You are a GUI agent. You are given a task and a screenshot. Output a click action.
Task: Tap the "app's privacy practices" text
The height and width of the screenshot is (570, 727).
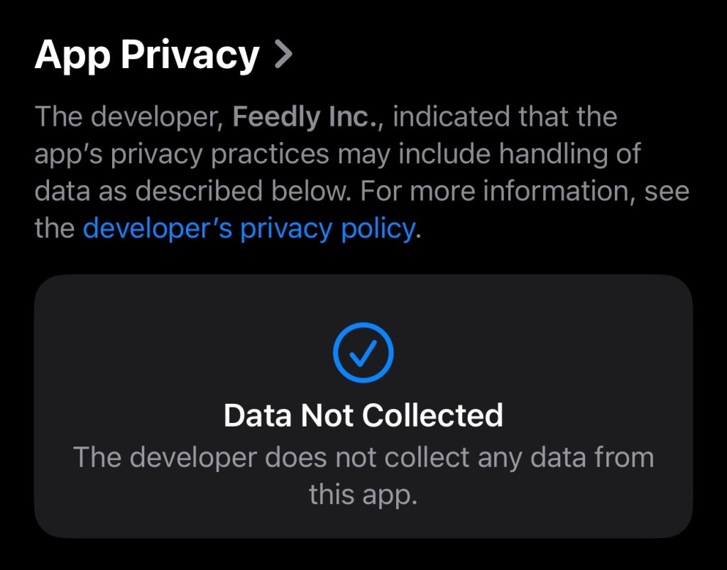(181, 154)
